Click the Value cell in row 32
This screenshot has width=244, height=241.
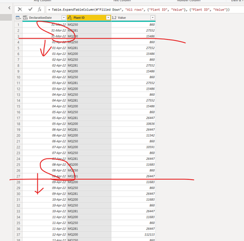[x=134, y=206]
